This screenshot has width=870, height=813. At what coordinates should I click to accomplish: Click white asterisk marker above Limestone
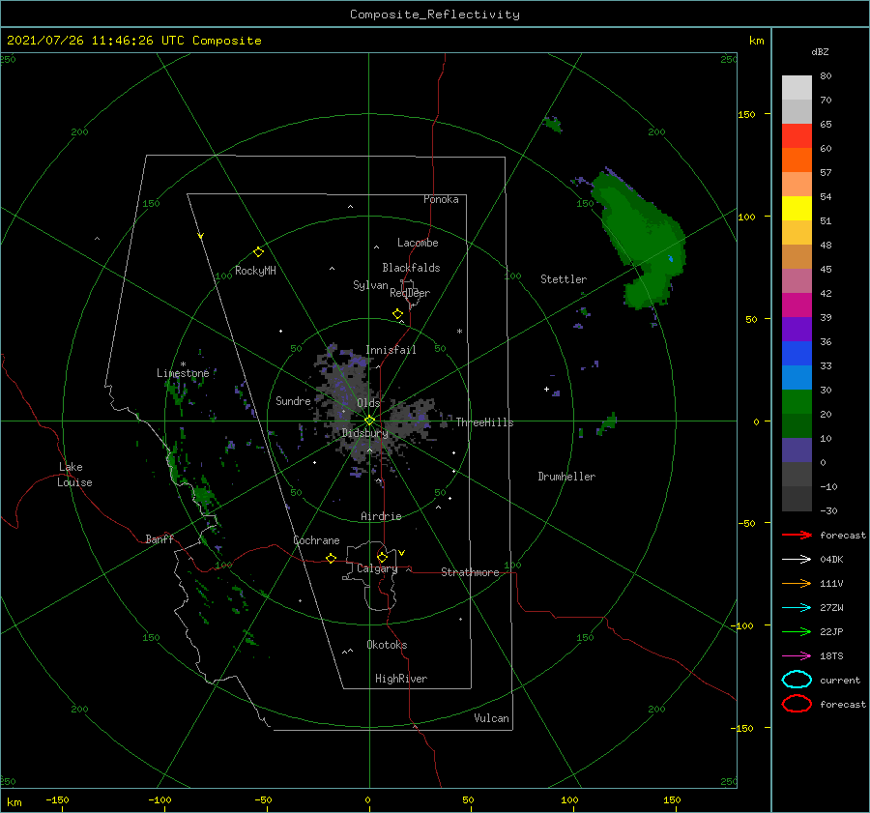183,364
